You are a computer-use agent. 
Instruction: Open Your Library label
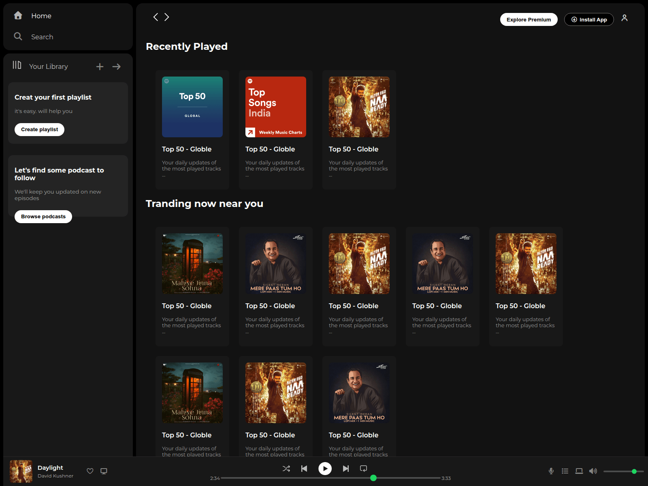49,66
